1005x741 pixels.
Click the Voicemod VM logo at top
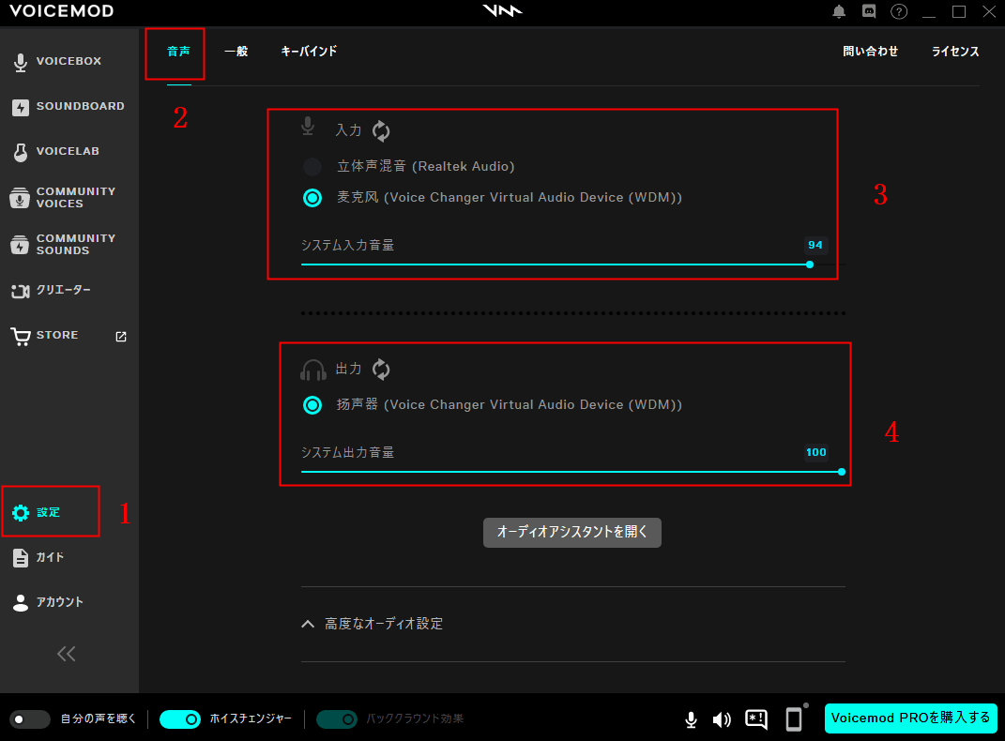pyautogui.click(x=503, y=11)
